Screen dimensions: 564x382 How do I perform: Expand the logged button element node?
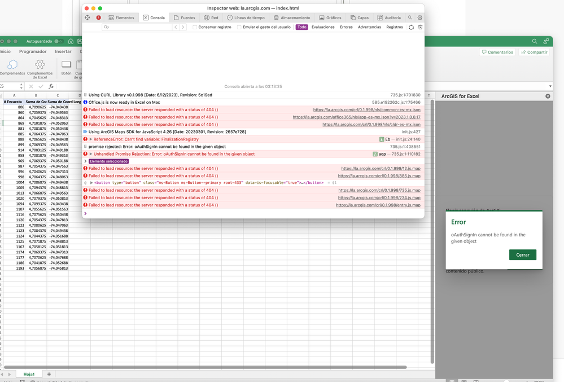(91, 183)
